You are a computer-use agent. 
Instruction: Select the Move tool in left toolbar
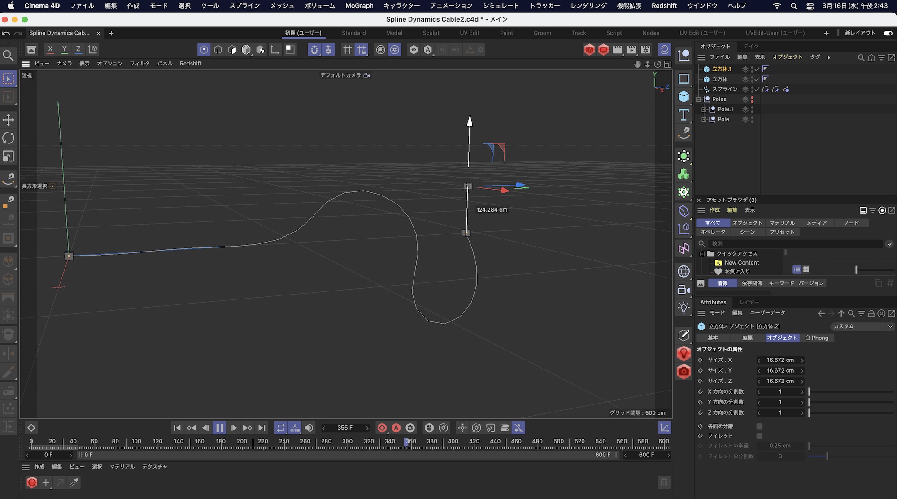click(8, 120)
